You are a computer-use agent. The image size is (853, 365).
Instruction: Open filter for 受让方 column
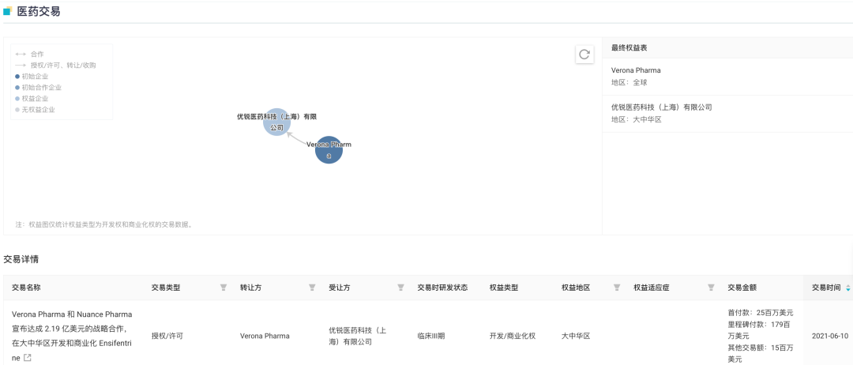(x=400, y=288)
